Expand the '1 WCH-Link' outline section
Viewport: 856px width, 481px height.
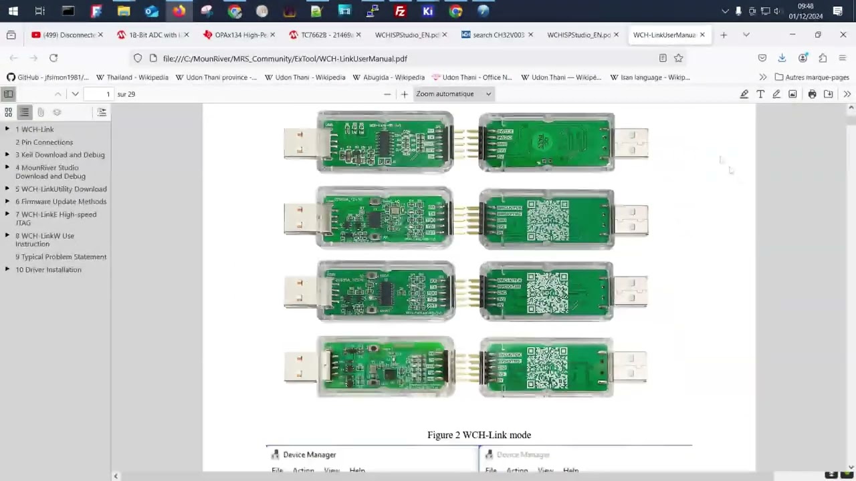click(x=7, y=129)
